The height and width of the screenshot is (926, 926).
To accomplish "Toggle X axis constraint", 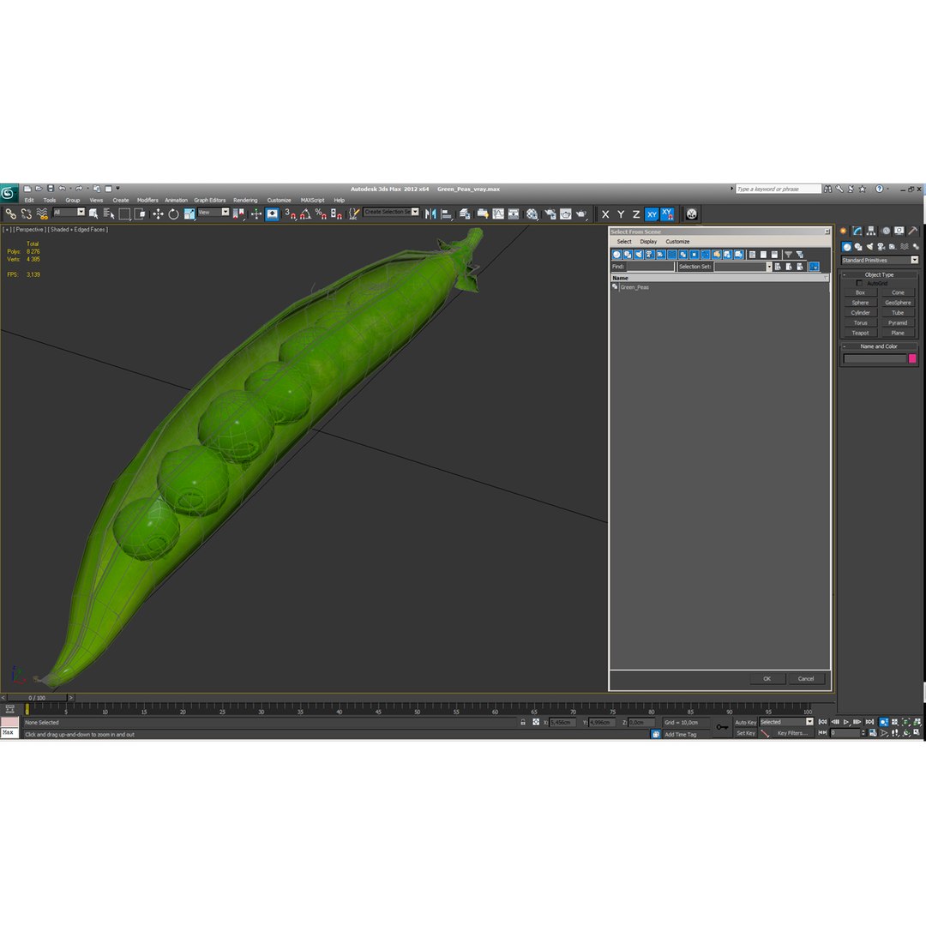I will (x=605, y=214).
